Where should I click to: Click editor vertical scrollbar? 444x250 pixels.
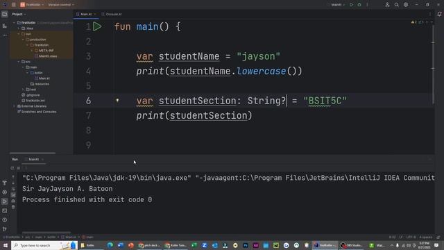[x=433, y=64]
